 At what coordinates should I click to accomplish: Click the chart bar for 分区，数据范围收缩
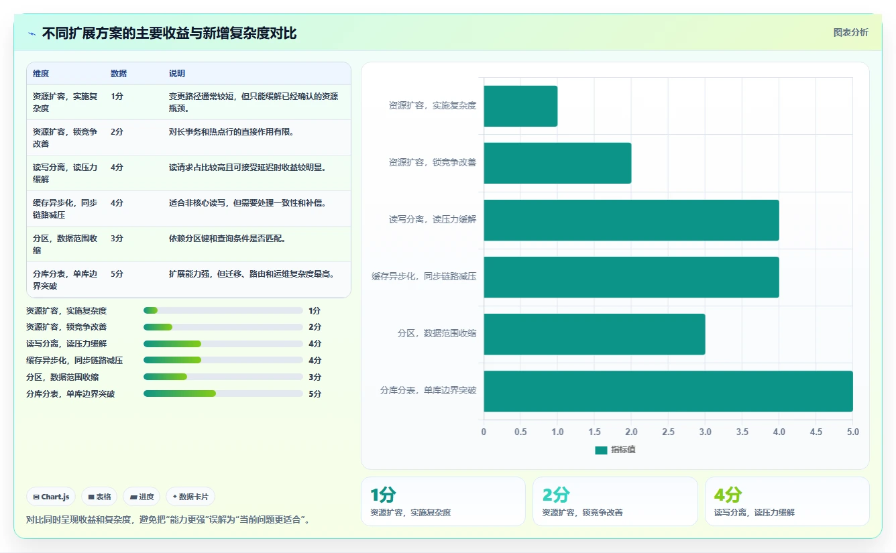594,334
